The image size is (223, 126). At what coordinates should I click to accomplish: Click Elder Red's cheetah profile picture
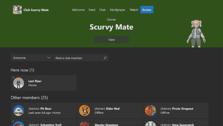[84, 111]
